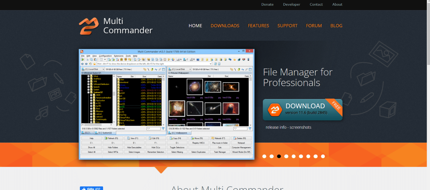Click the drive A toolbar icon
Screen dimensions: 430x190
pos(179,60)
